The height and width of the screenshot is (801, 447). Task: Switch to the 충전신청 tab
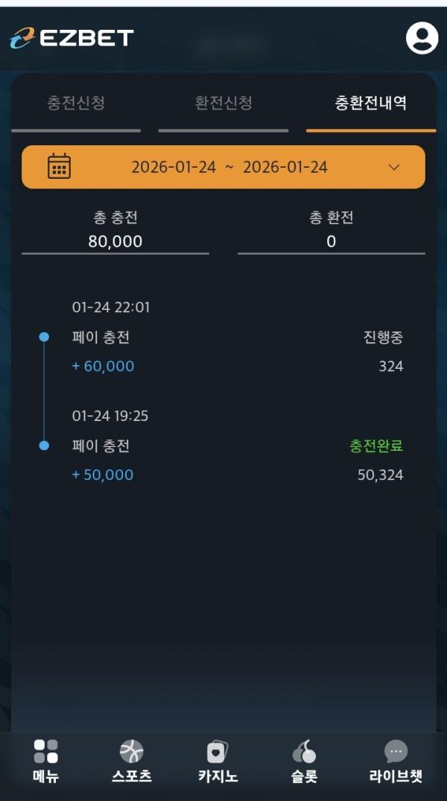(x=76, y=103)
